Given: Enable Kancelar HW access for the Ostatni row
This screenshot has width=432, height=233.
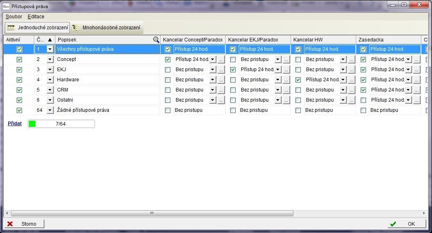Looking at the screenshot, I should click(298, 100).
